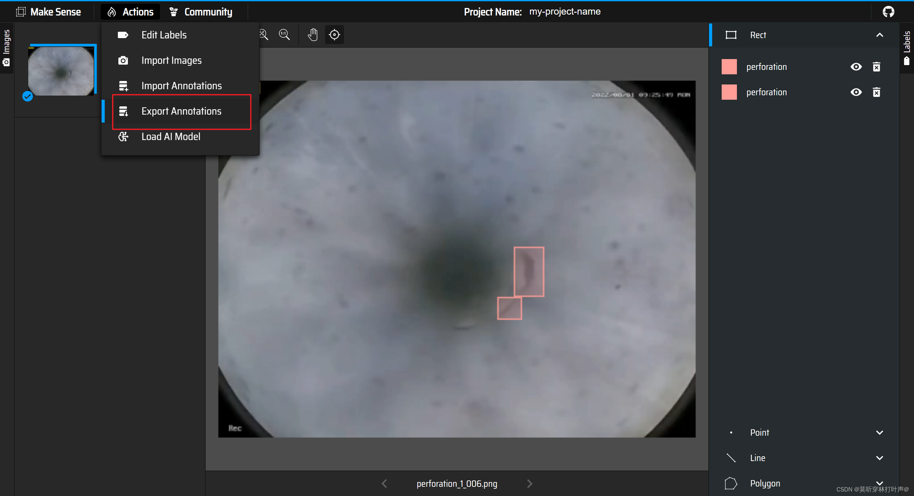Expand the Polygon section
The height and width of the screenshot is (496, 914).
(880, 483)
